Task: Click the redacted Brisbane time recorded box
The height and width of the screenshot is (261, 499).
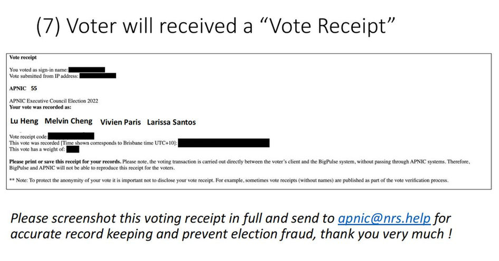Action: coord(224,143)
